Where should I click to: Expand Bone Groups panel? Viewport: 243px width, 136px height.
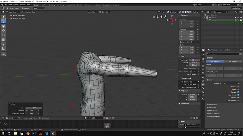click(212, 104)
